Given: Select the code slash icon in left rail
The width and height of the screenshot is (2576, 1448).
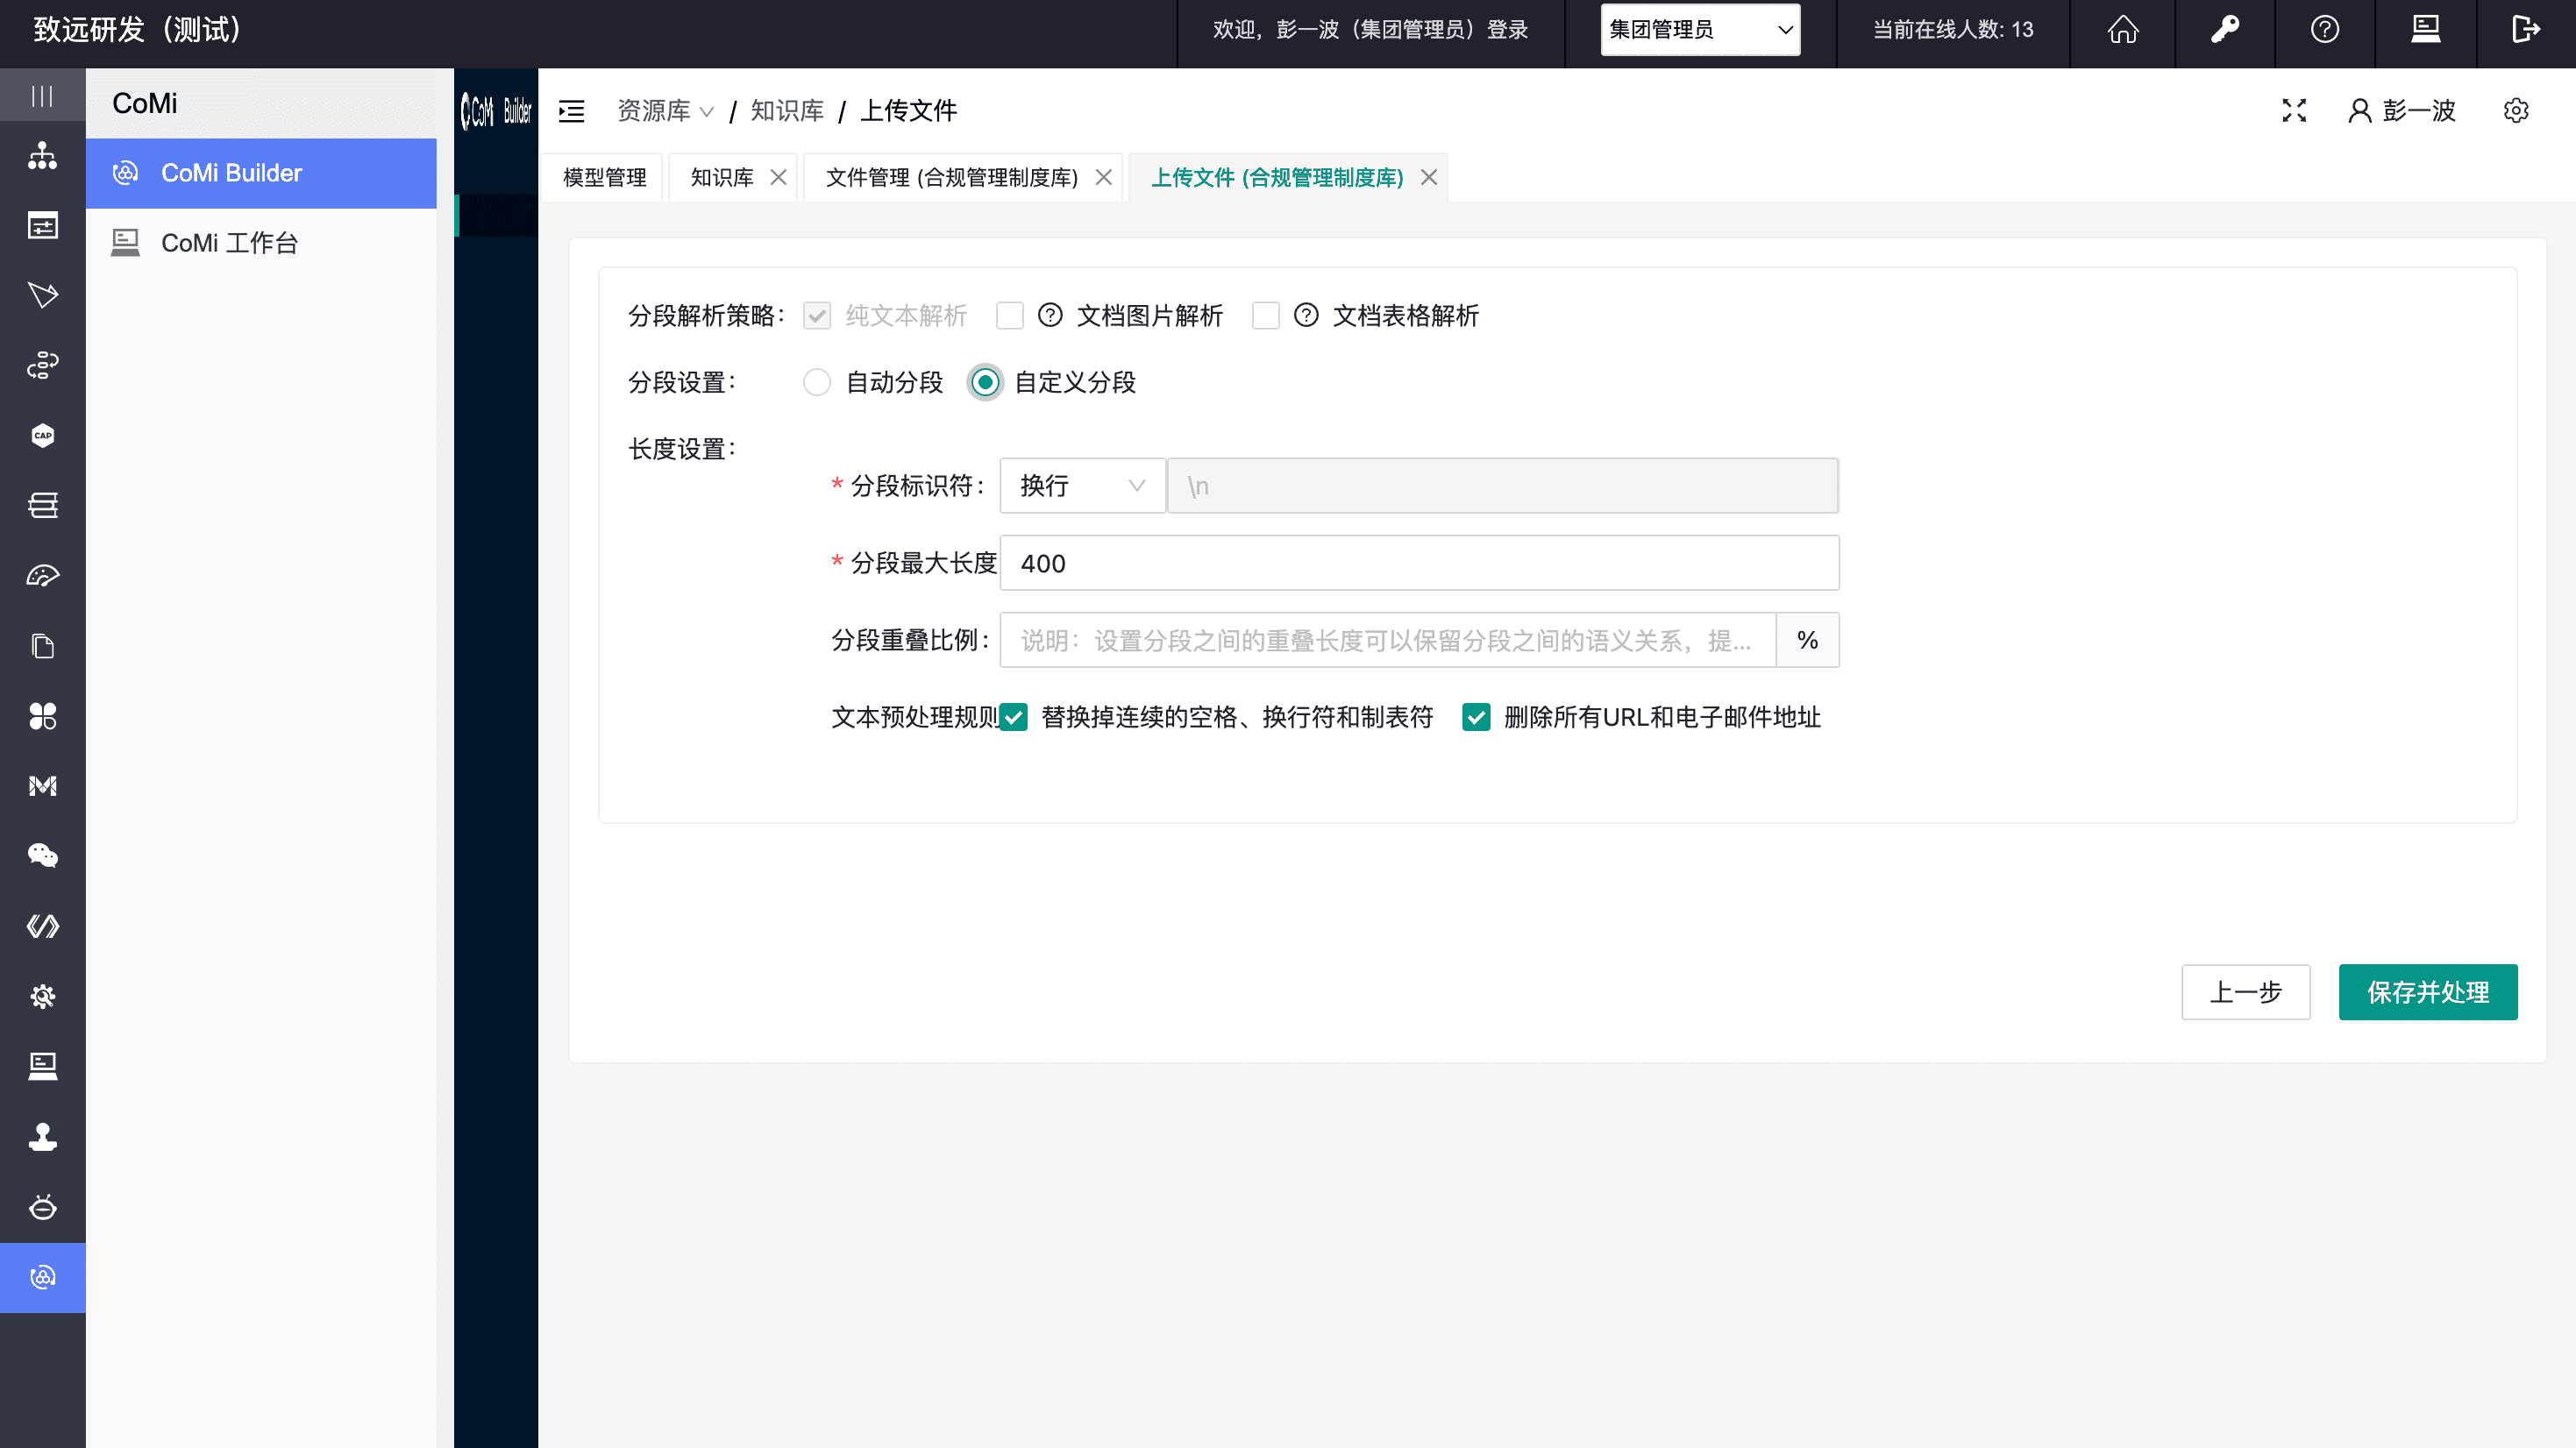Looking at the screenshot, I should tap(42, 926).
